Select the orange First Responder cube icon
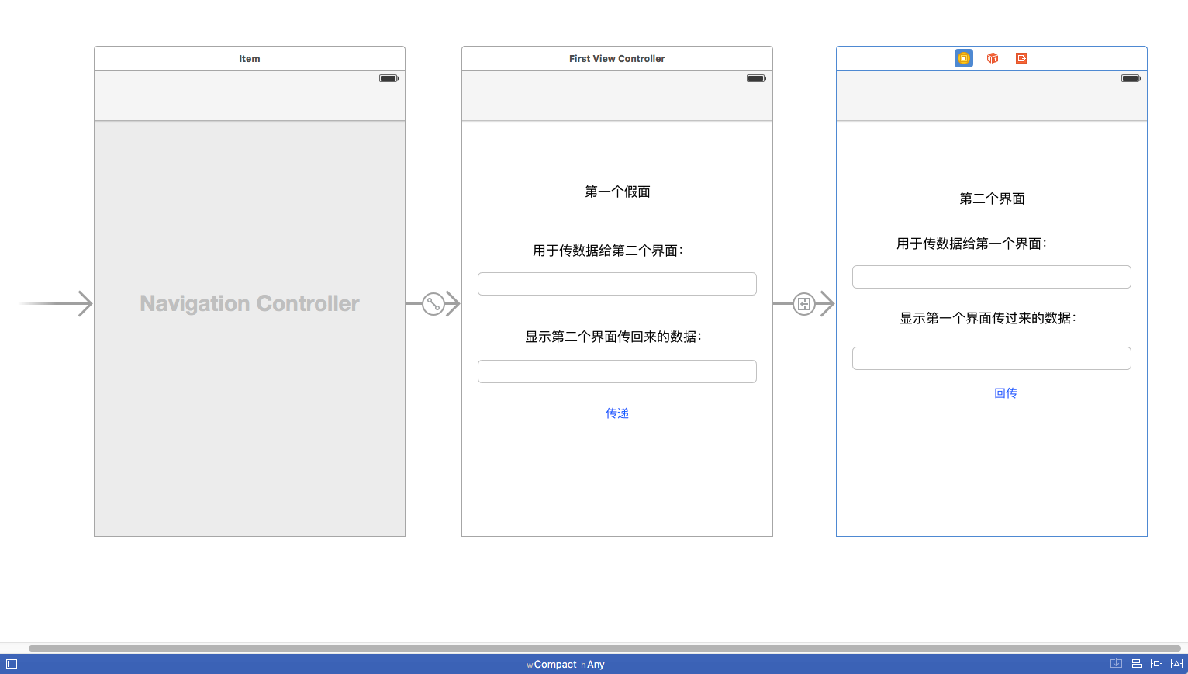 (x=993, y=58)
